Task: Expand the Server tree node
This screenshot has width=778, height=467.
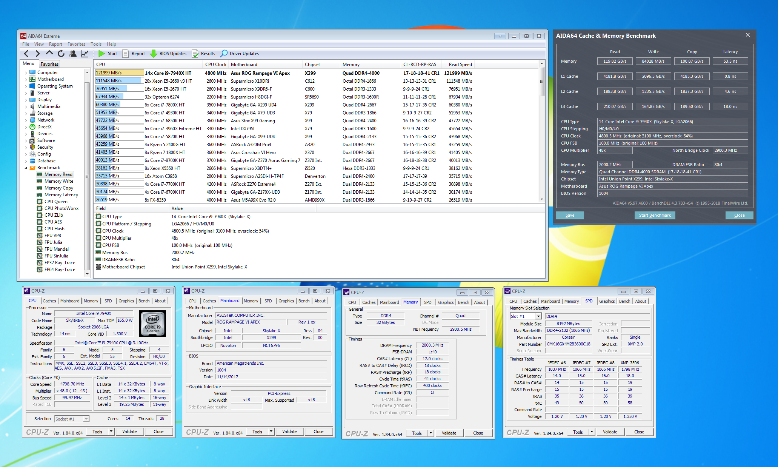Action: [x=26, y=93]
